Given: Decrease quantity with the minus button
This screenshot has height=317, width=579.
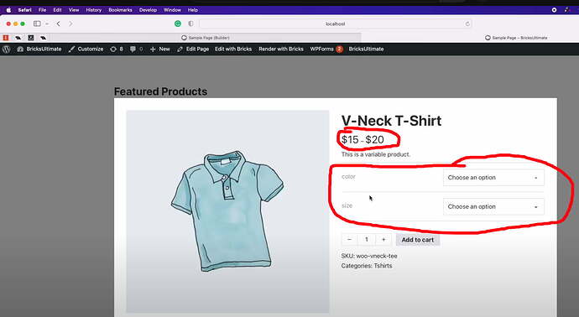Looking at the screenshot, I should pos(349,240).
